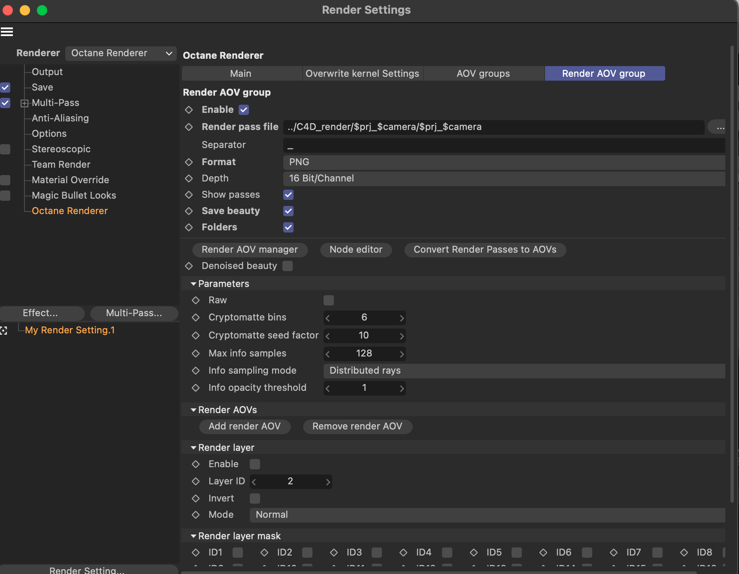This screenshot has width=739, height=574.
Task: Collapse the Render AOVs section
Action: (x=194, y=410)
